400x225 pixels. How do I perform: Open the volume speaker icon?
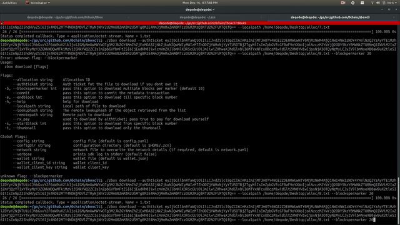[x=377, y=2]
